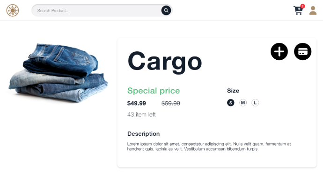Click the 43 item left text
Viewport: 323px width, 181px height.
pyautogui.click(x=141, y=114)
